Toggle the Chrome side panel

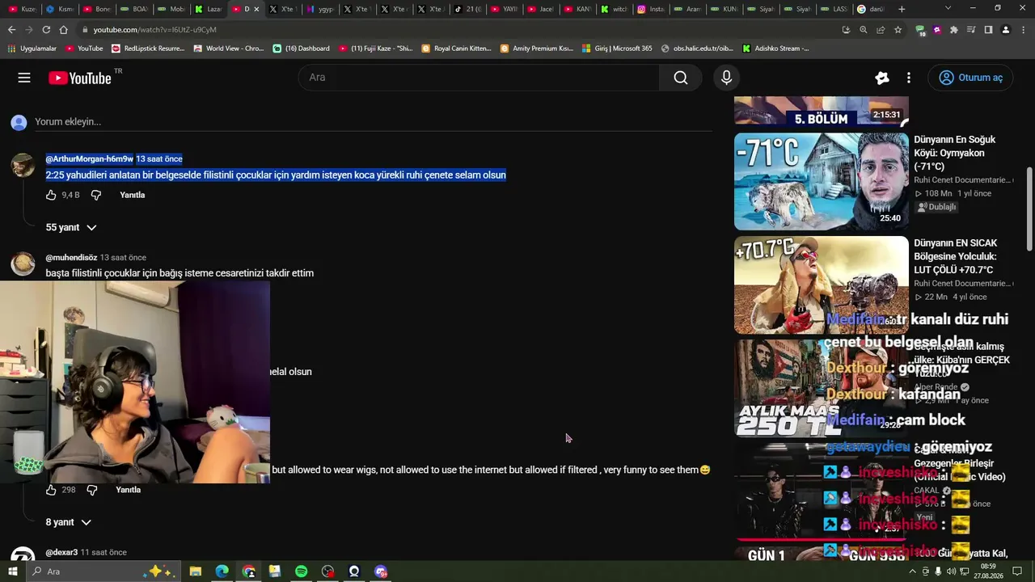988,30
